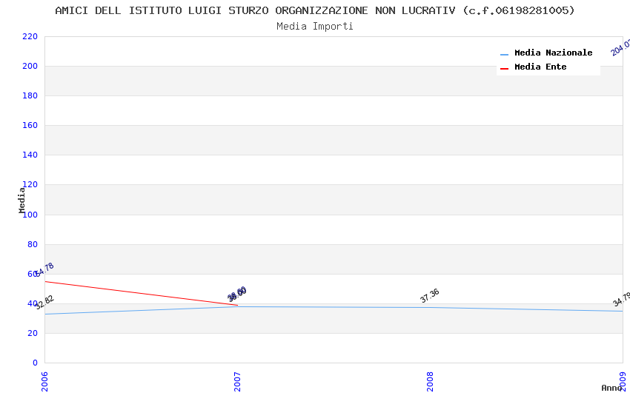Click the y-axis value 160
Image resolution: width=630 pixels, height=407 pixels.
pos(30,126)
